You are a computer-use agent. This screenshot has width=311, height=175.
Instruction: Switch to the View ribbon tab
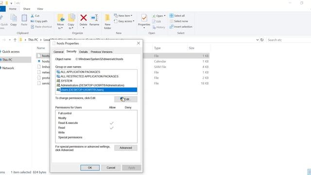pos(40,9)
